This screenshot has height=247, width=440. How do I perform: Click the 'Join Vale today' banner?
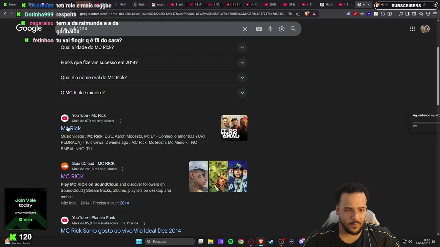coord(25,209)
